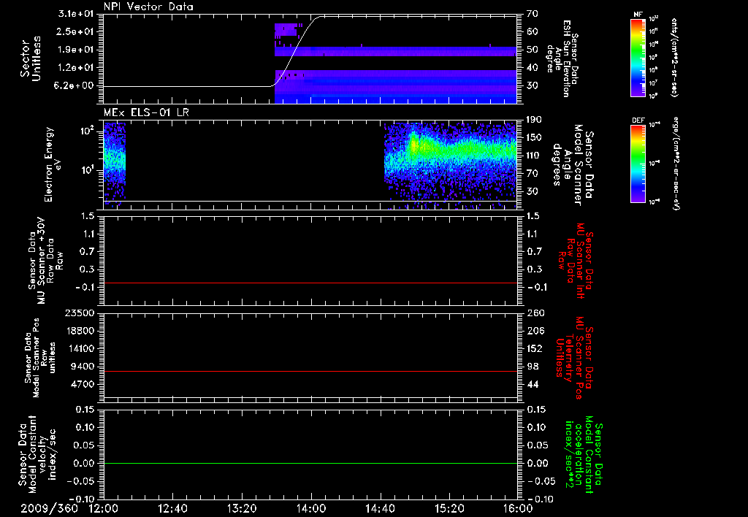Click the 14:00 time axis label
The width and height of the screenshot is (748, 517).
pyautogui.click(x=310, y=508)
